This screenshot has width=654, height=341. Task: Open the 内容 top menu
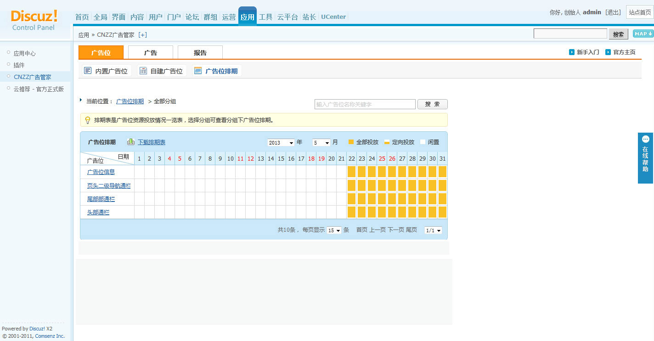(137, 17)
